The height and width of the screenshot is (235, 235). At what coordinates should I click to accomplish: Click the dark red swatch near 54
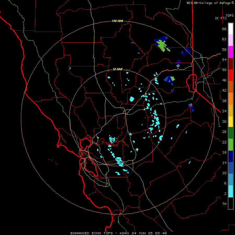pos(231,64)
